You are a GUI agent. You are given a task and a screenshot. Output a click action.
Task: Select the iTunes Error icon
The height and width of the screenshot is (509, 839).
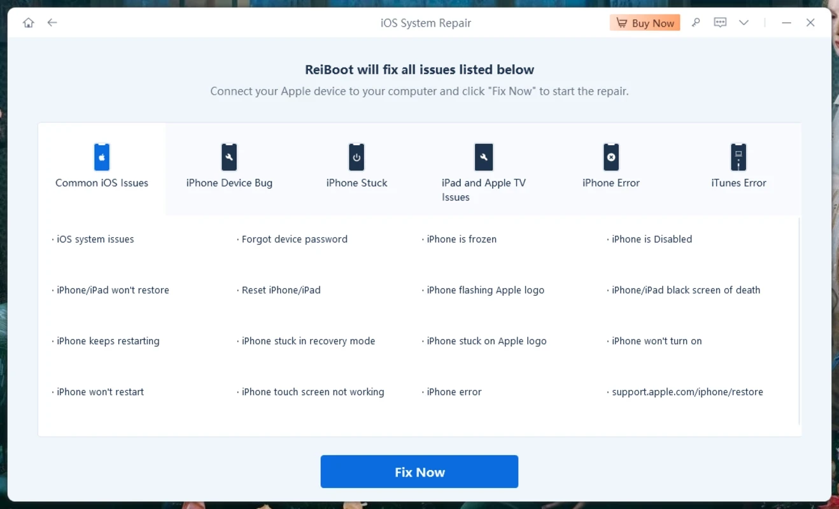pos(738,157)
